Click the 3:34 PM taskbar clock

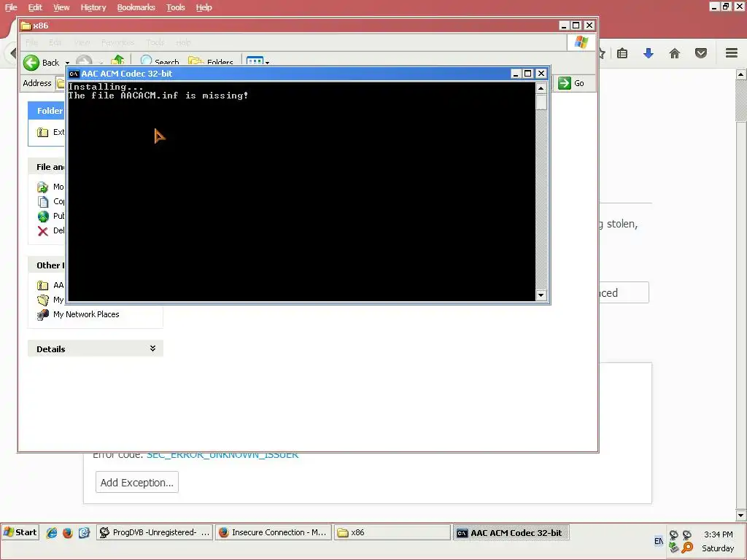tap(718, 534)
